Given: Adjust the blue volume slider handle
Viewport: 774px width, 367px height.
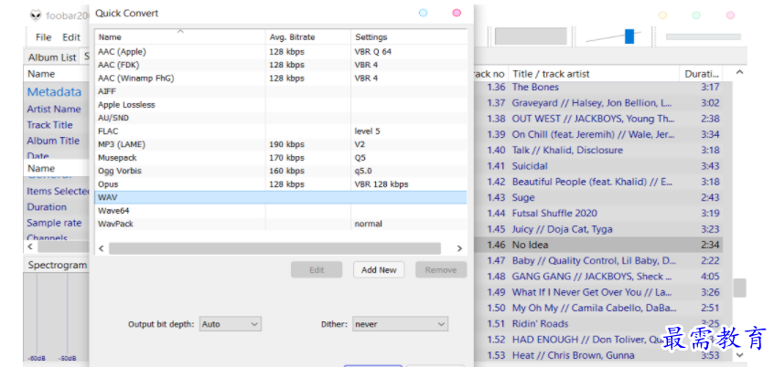Looking at the screenshot, I should pos(629,37).
